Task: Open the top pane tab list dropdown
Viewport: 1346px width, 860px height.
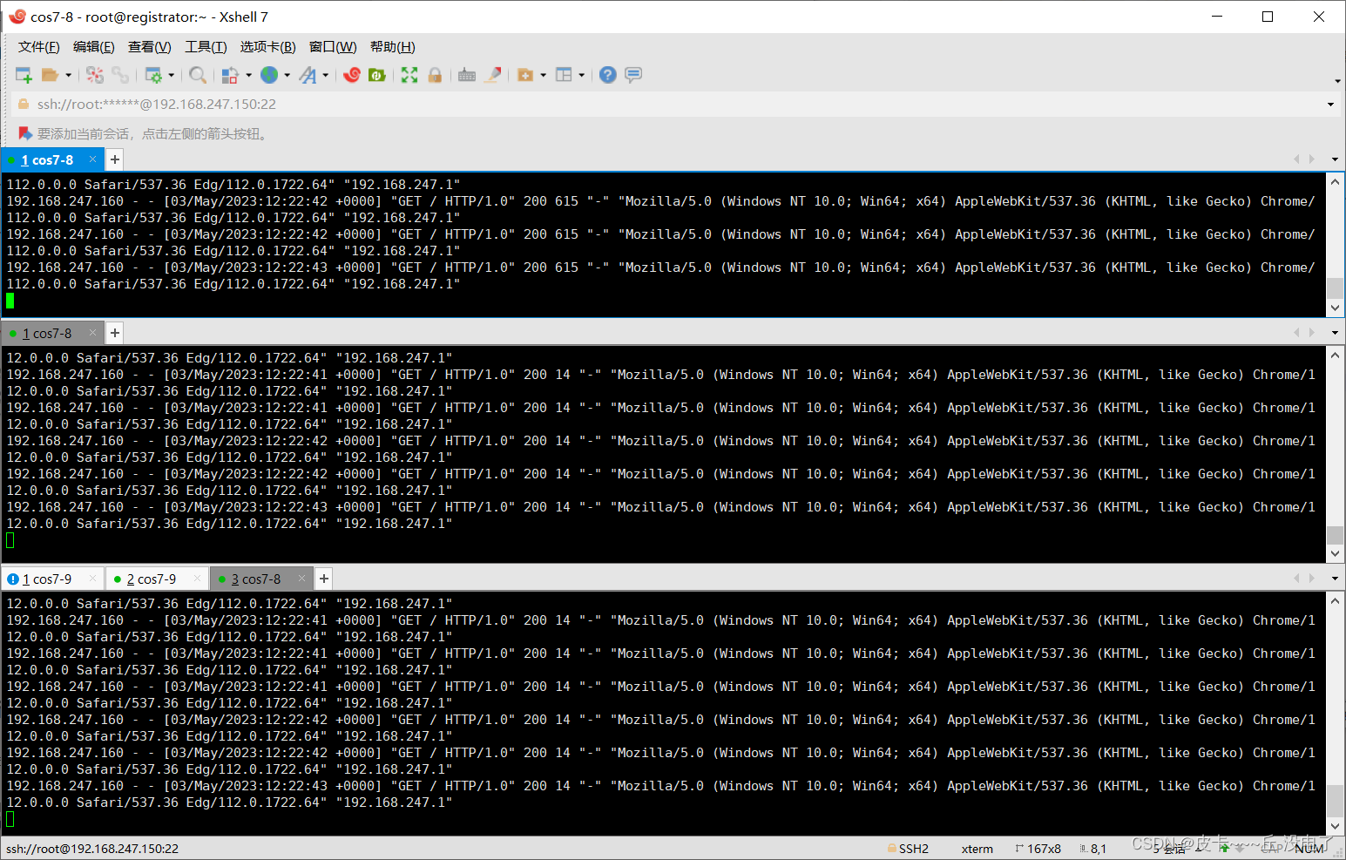Action: [x=1335, y=159]
